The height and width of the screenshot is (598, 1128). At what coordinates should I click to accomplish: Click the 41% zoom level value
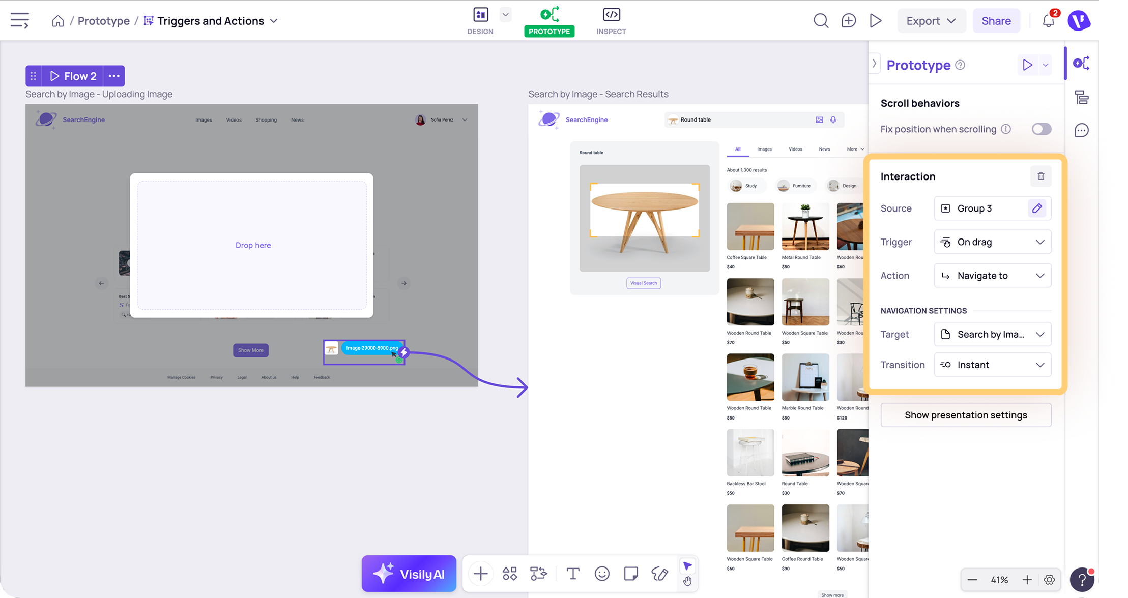click(999, 580)
